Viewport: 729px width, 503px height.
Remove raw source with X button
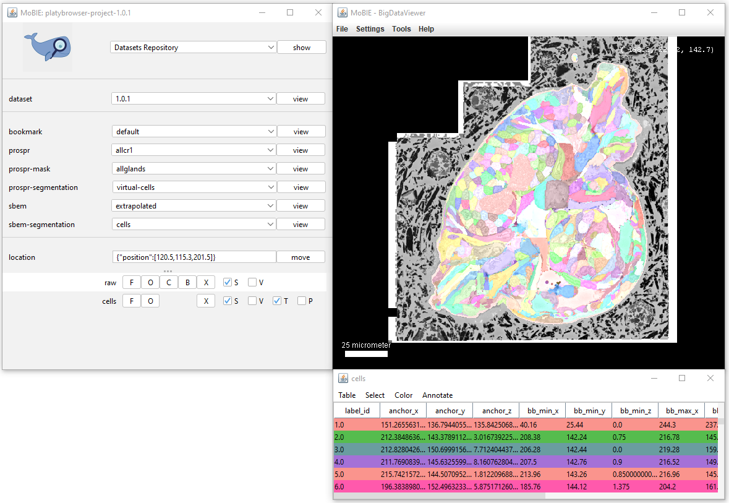coord(206,283)
